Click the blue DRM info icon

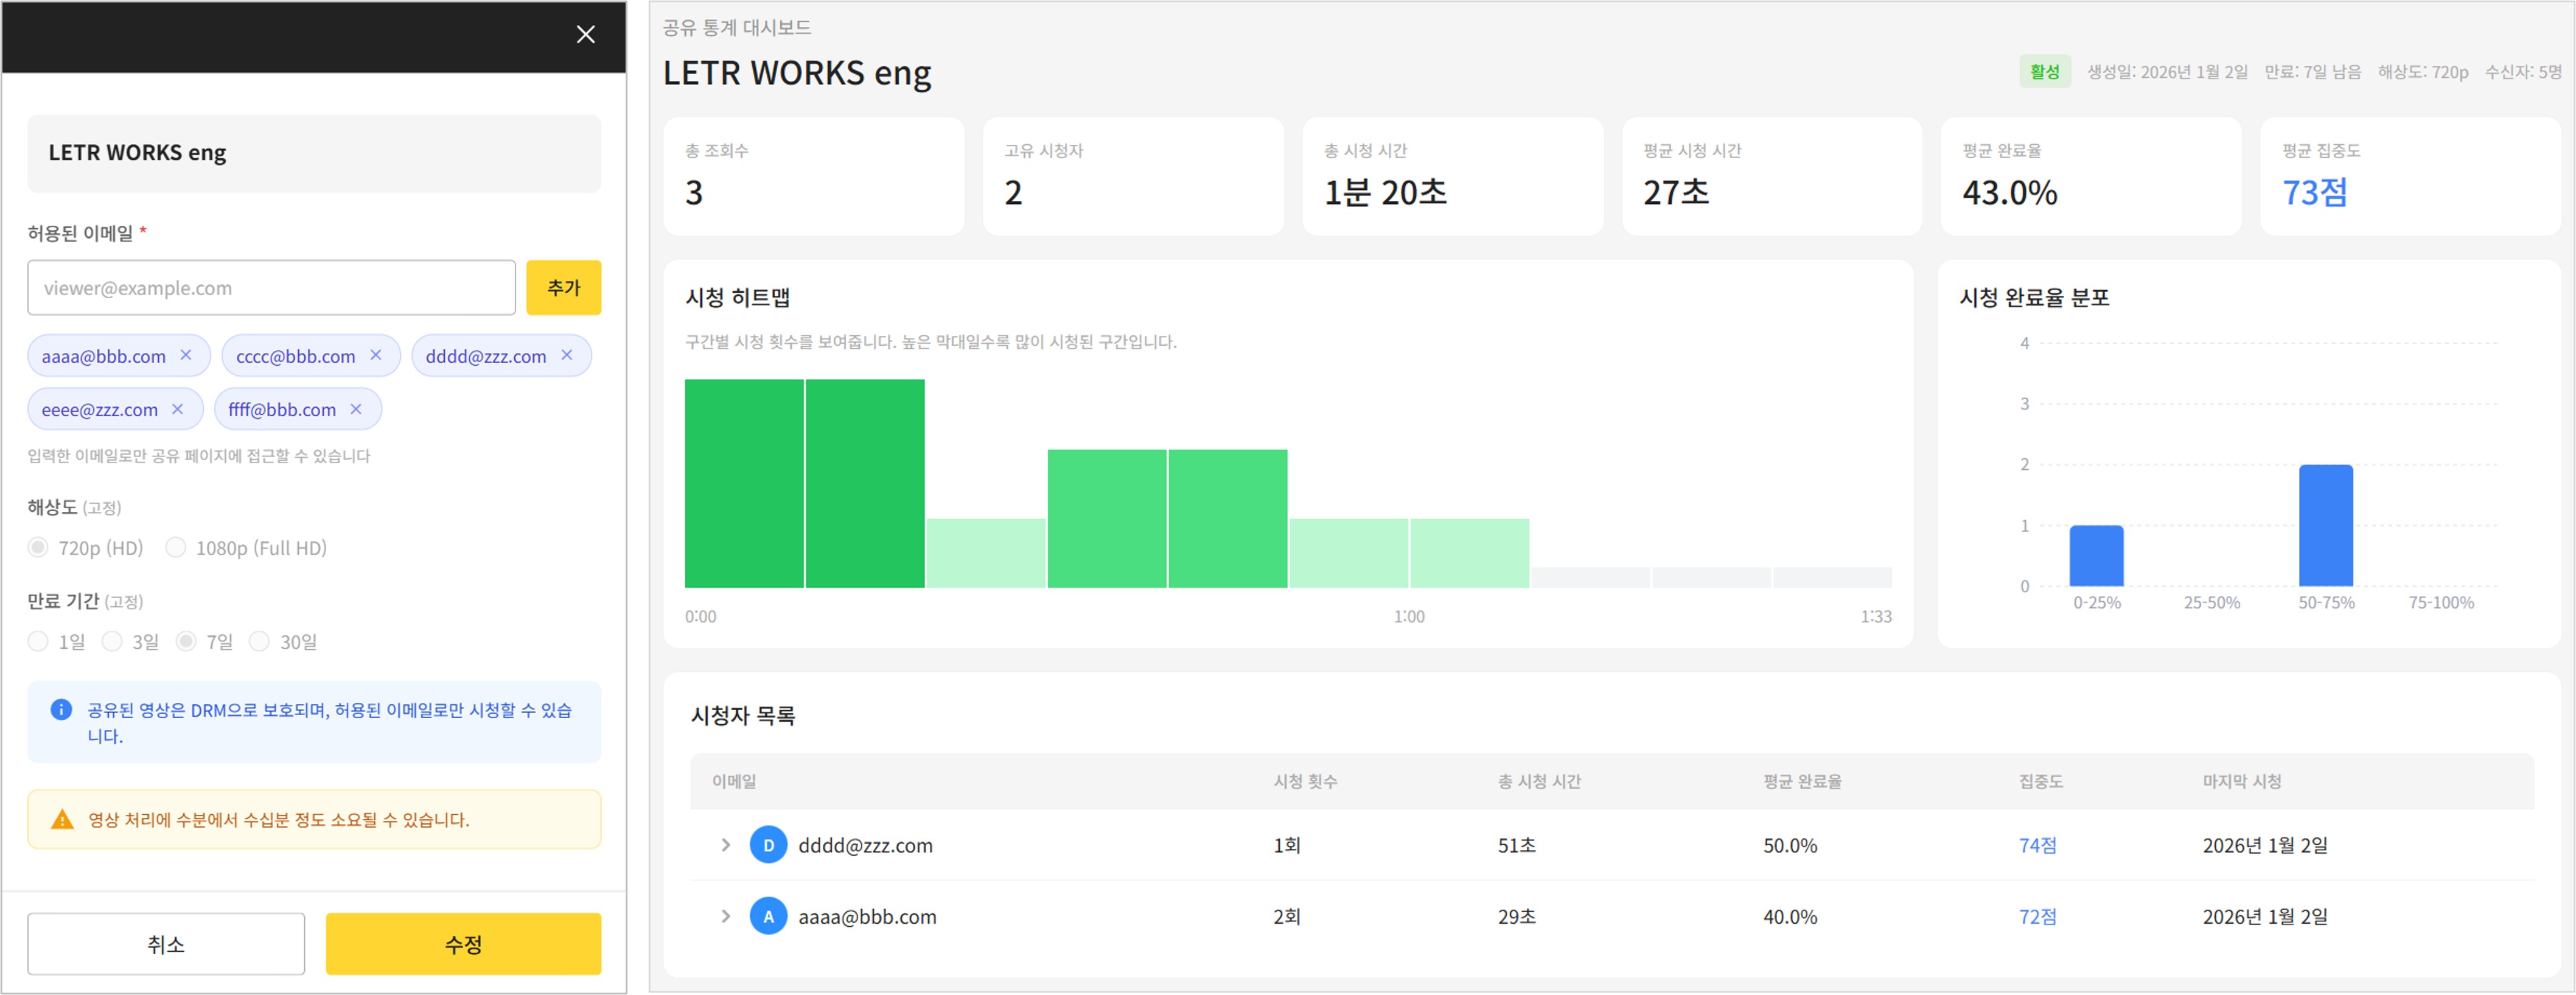pyautogui.click(x=61, y=710)
